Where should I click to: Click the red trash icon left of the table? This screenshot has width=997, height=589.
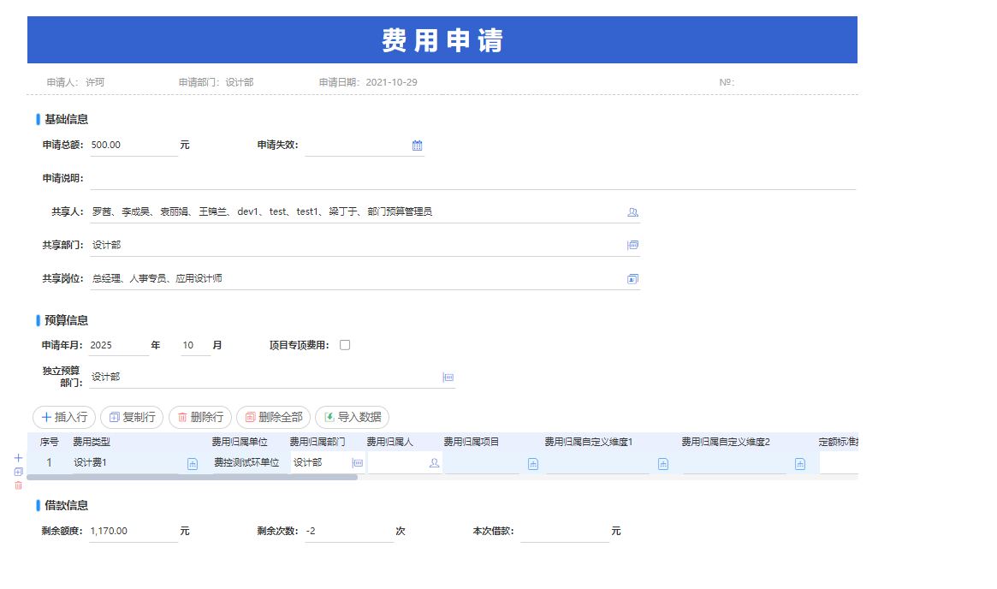pos(19,485)
